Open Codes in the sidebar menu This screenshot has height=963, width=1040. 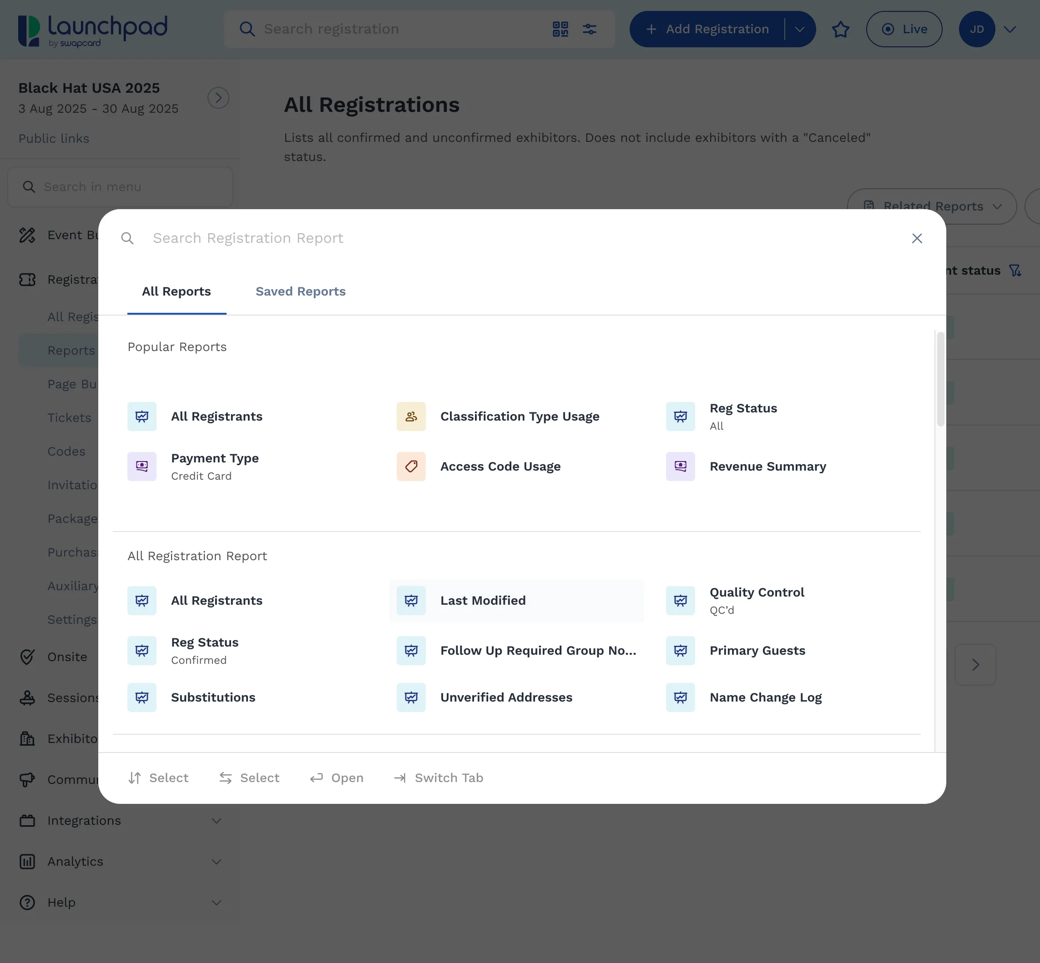pyautogui.click(x=66, y=451)
